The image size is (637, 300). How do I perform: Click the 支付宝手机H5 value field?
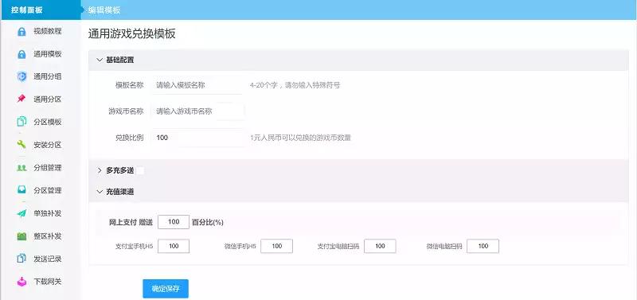pos(174,246)
